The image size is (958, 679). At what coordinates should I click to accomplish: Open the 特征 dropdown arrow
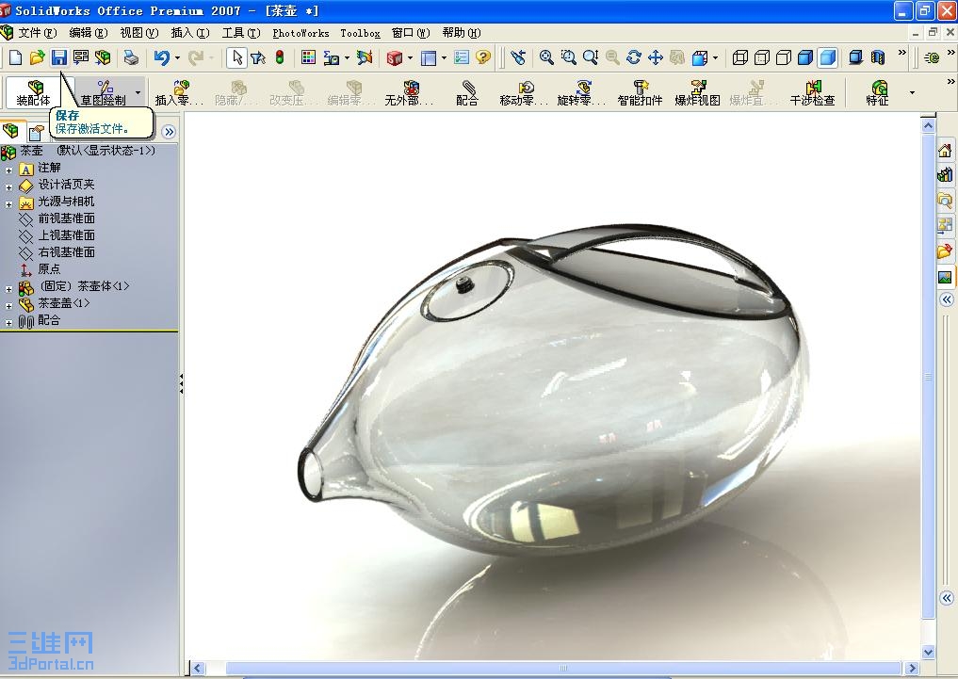click(x=912, y=93)
